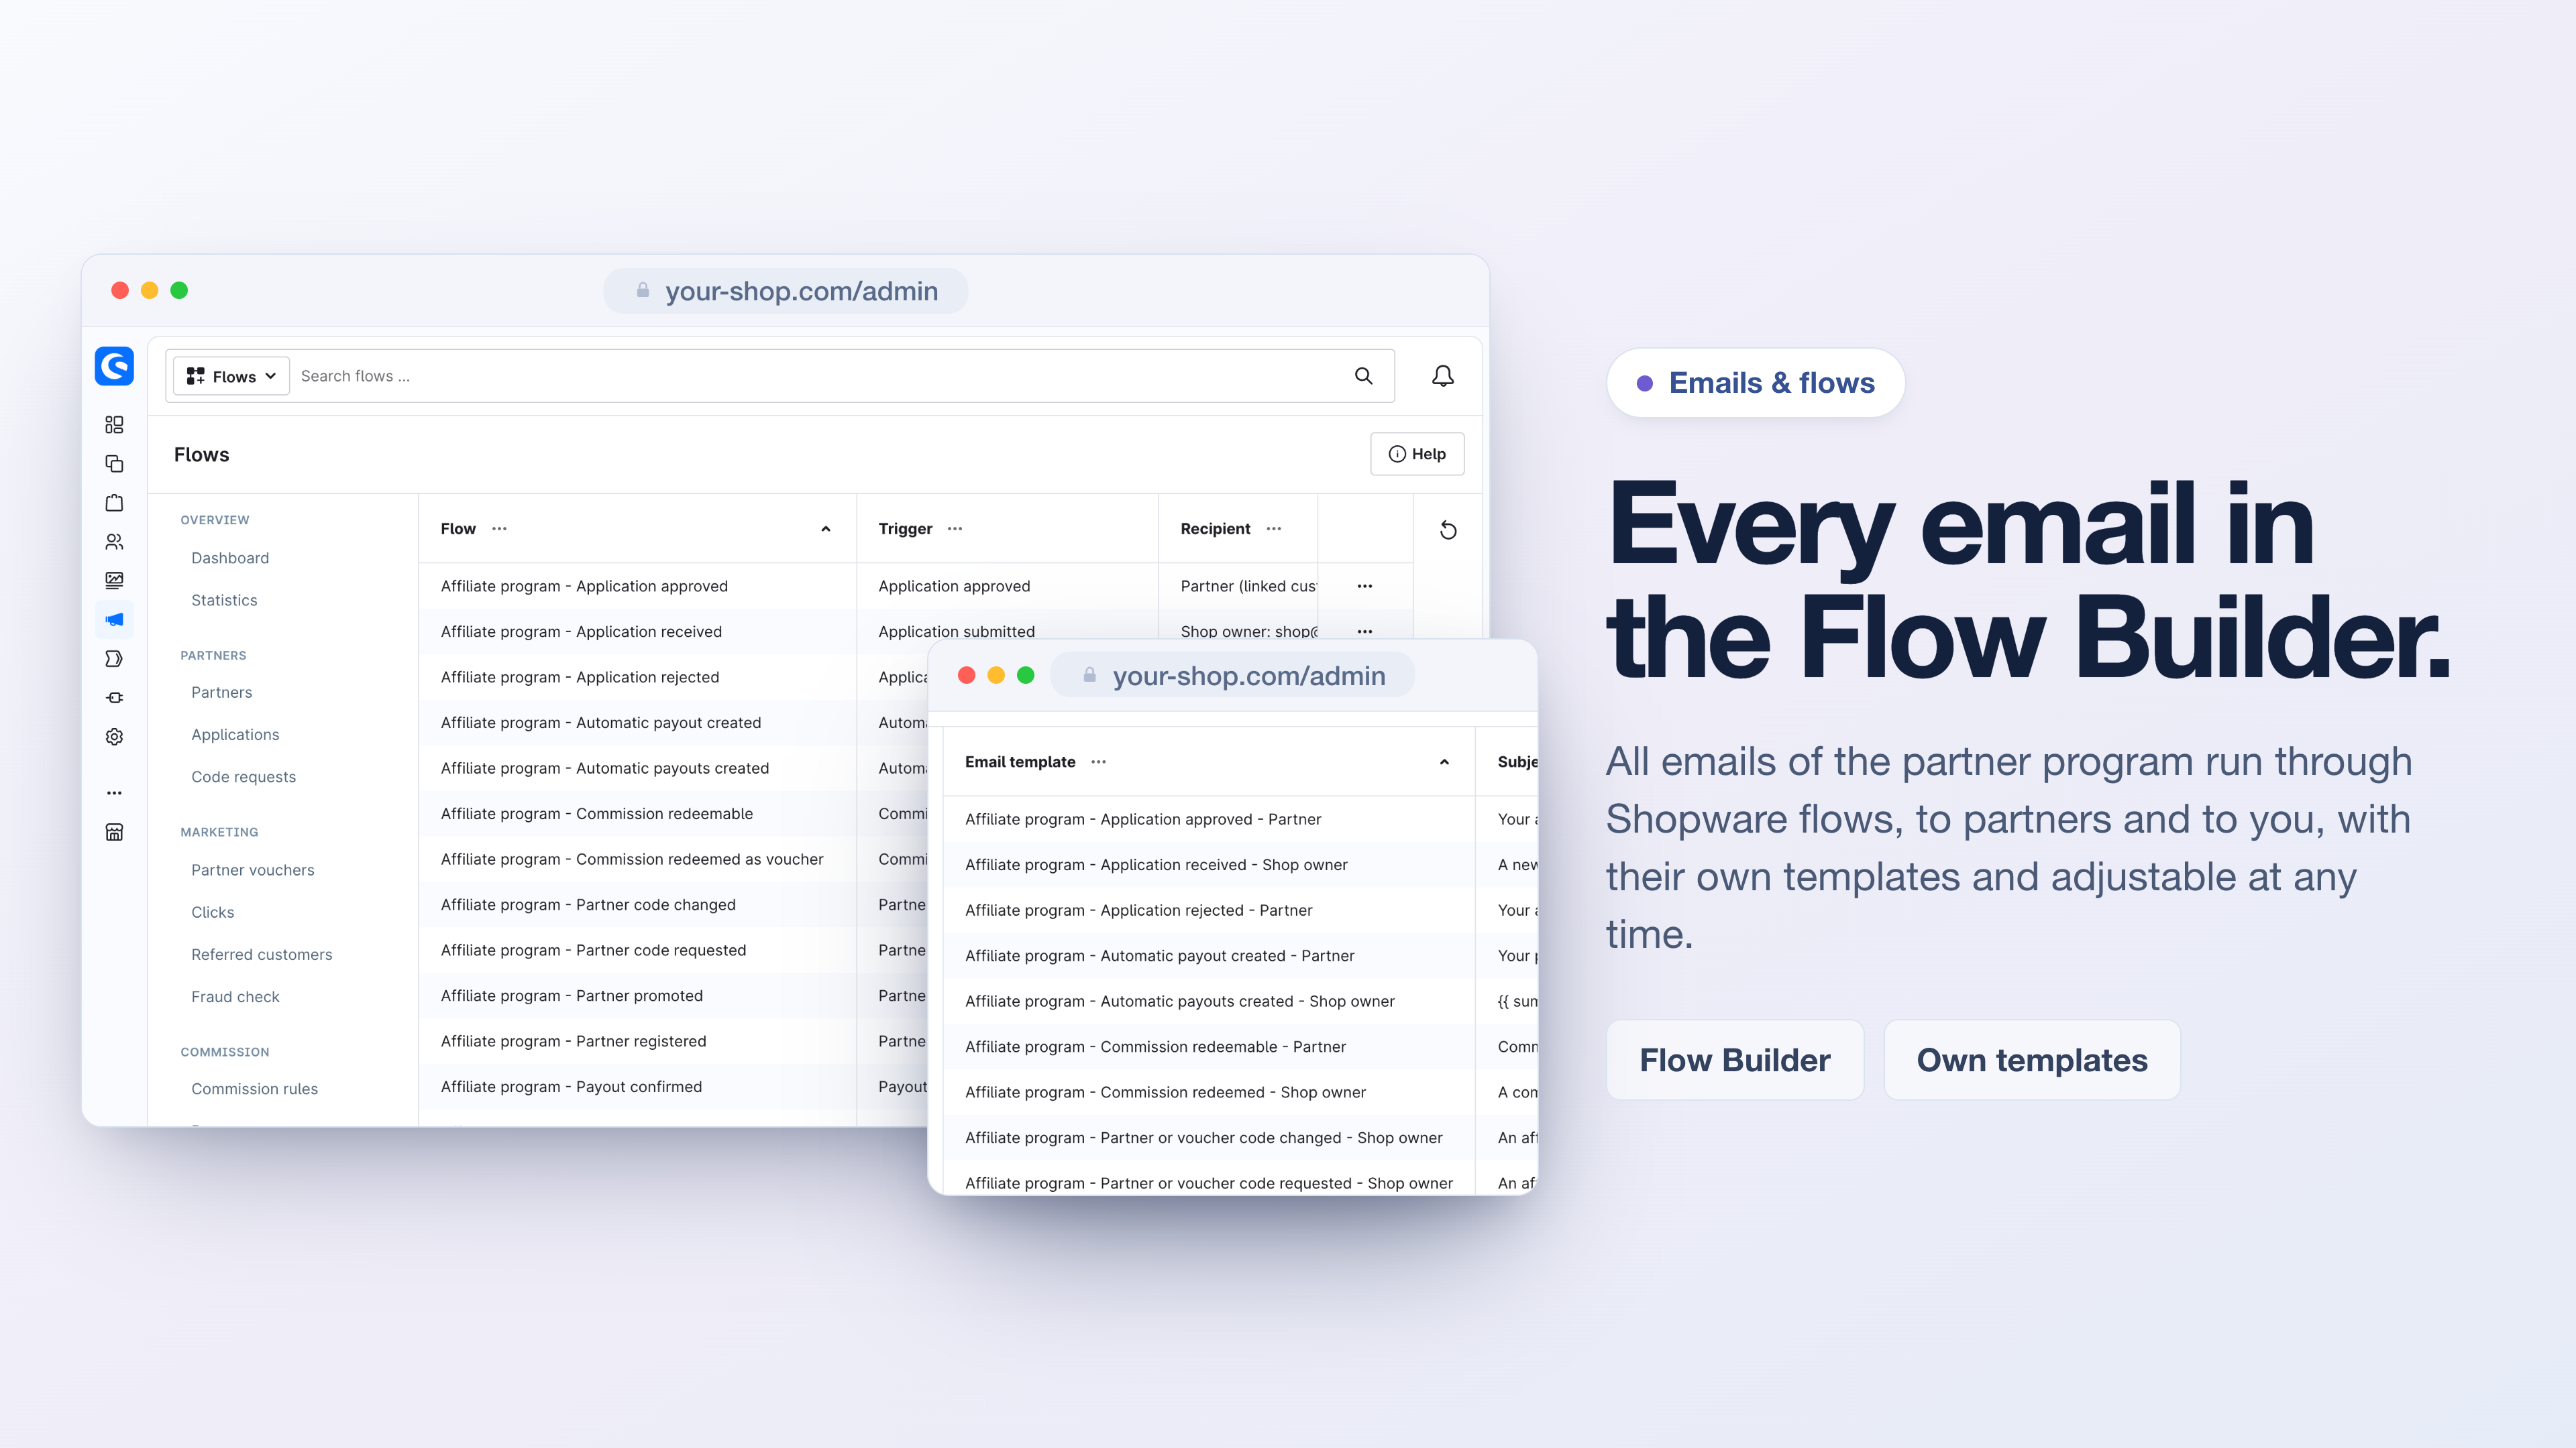Open Dashboard in the overview menu
The image size is (2576, 1448).
pyautogui.click(x=230, y=558)
